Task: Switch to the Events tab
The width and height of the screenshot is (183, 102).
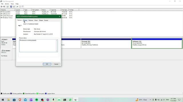Action: click(46, 20)
